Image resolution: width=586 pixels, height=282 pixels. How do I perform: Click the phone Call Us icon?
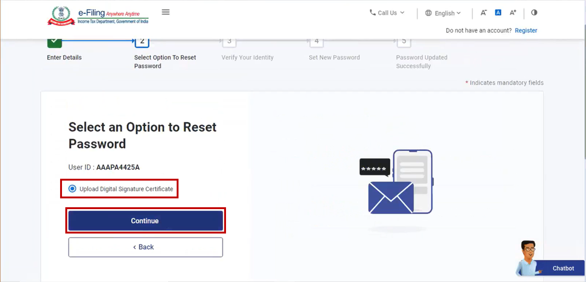(x=373, y=13)
